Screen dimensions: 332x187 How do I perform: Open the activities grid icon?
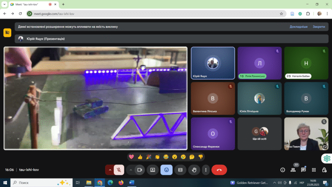[314, 170]
